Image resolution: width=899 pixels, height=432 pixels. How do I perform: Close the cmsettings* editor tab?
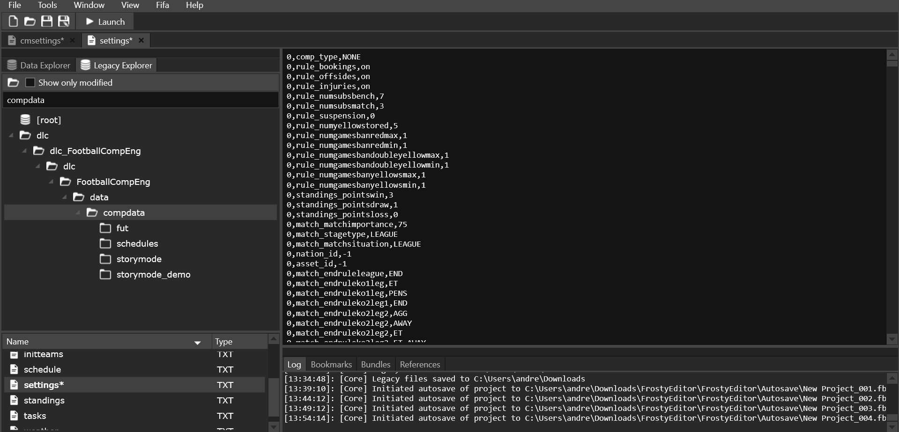(x=72, y=41)
